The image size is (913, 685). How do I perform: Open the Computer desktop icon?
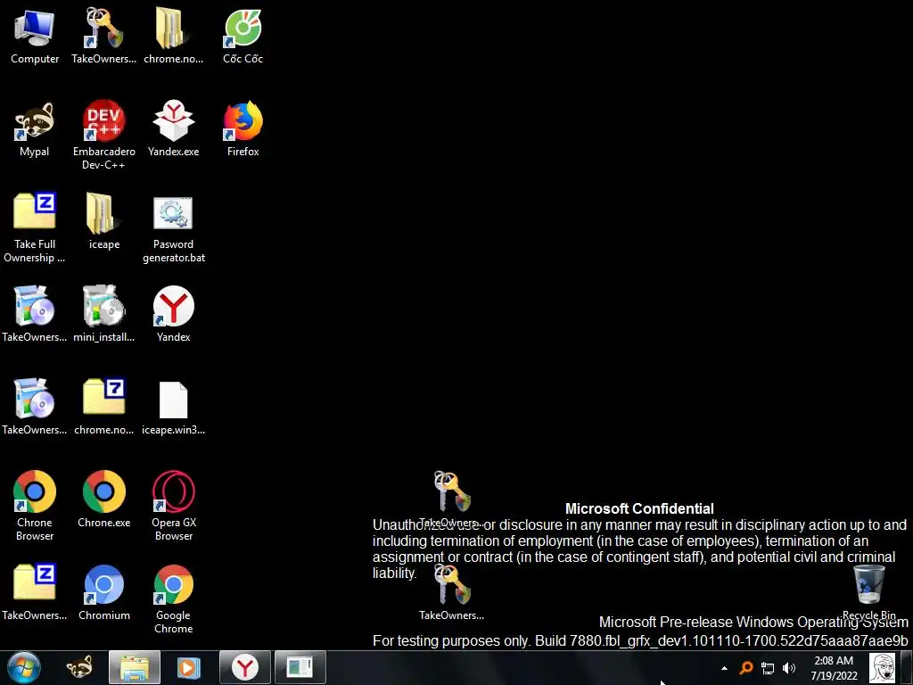coord(35,36)
